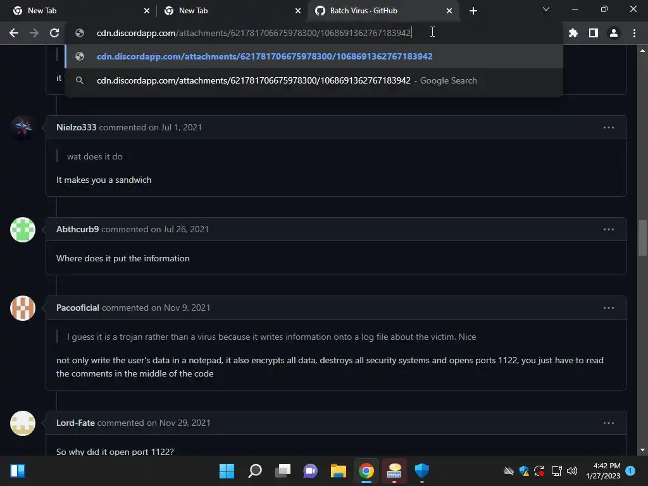Open the Chrome three-dot menu
This screenshot has width=648, height=486.
(x=634, y=33)
